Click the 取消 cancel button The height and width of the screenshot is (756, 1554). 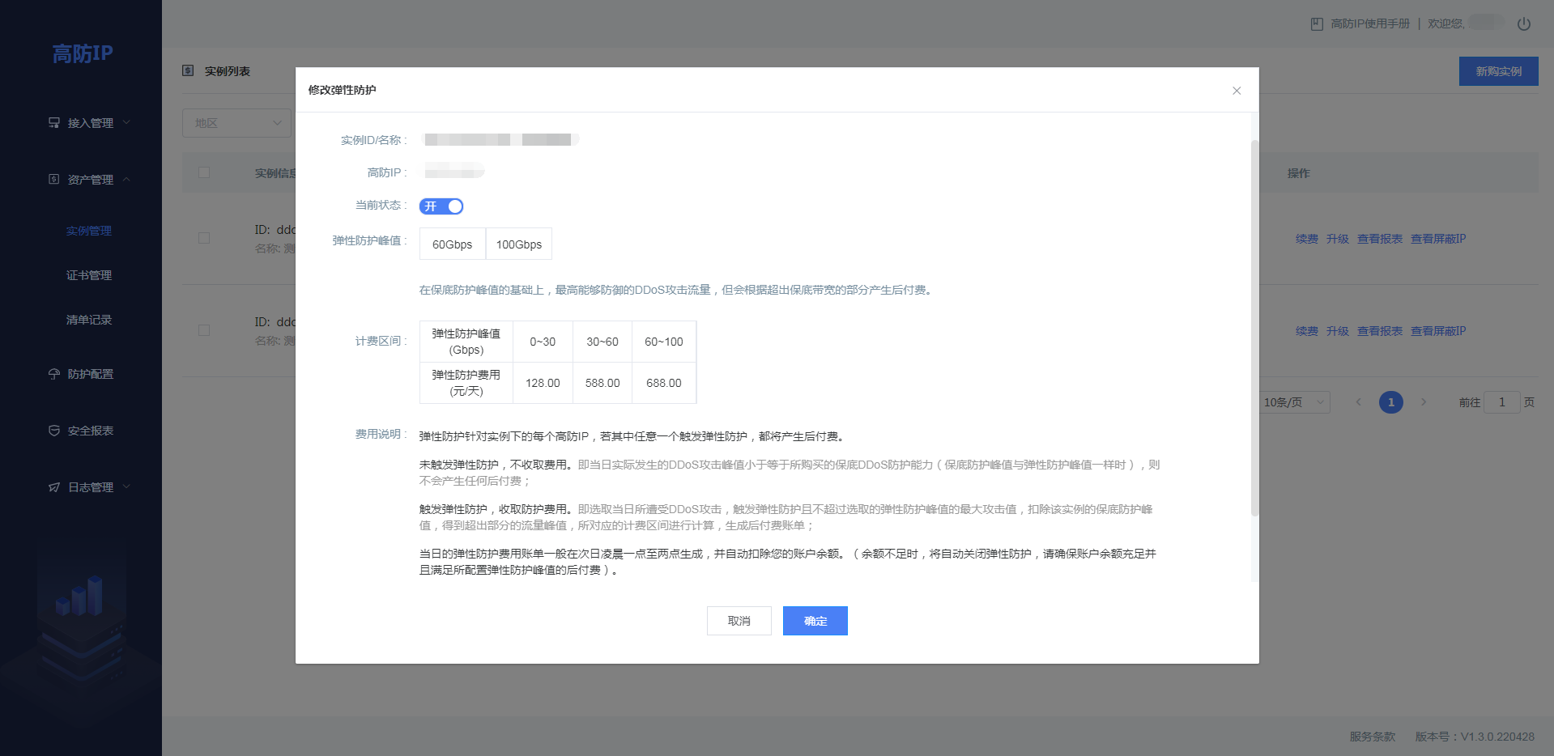[739, 621]
